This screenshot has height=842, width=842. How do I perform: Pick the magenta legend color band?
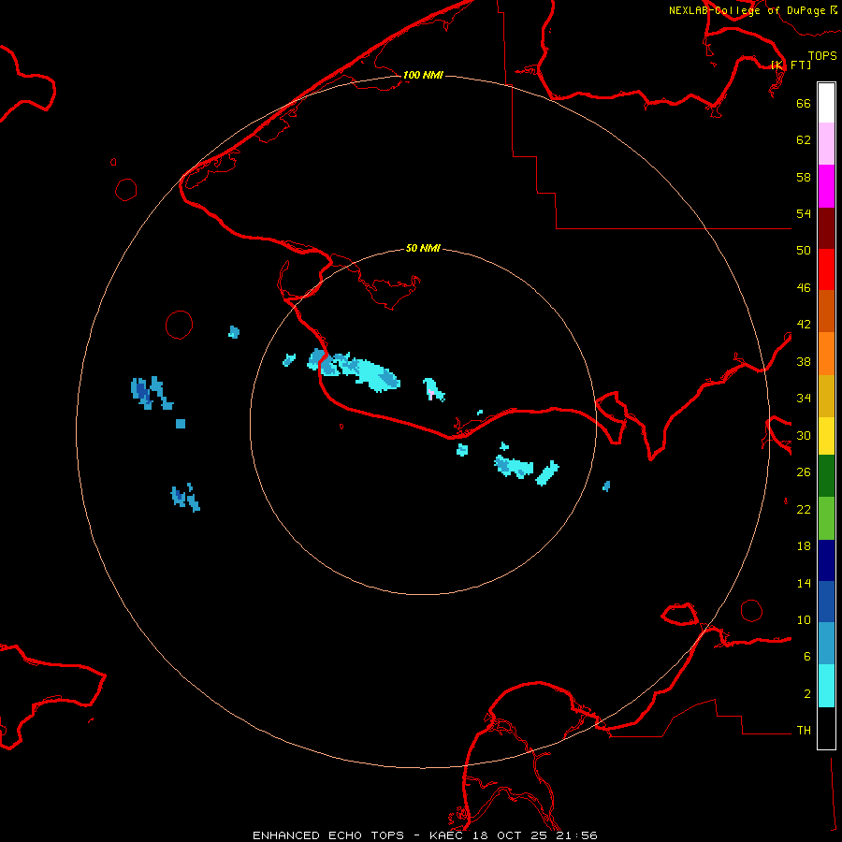[x=826, y=186]
